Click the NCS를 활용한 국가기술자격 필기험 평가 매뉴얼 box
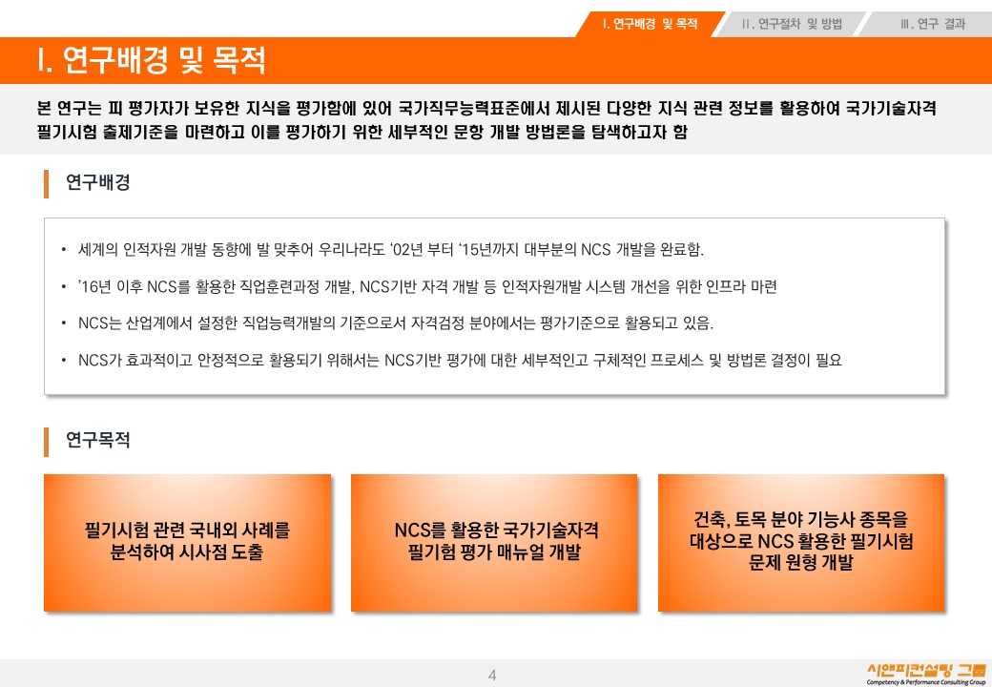 pos(494,543)
